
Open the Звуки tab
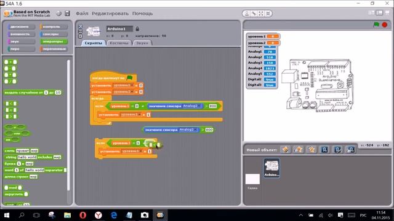(x=142, y=43)
